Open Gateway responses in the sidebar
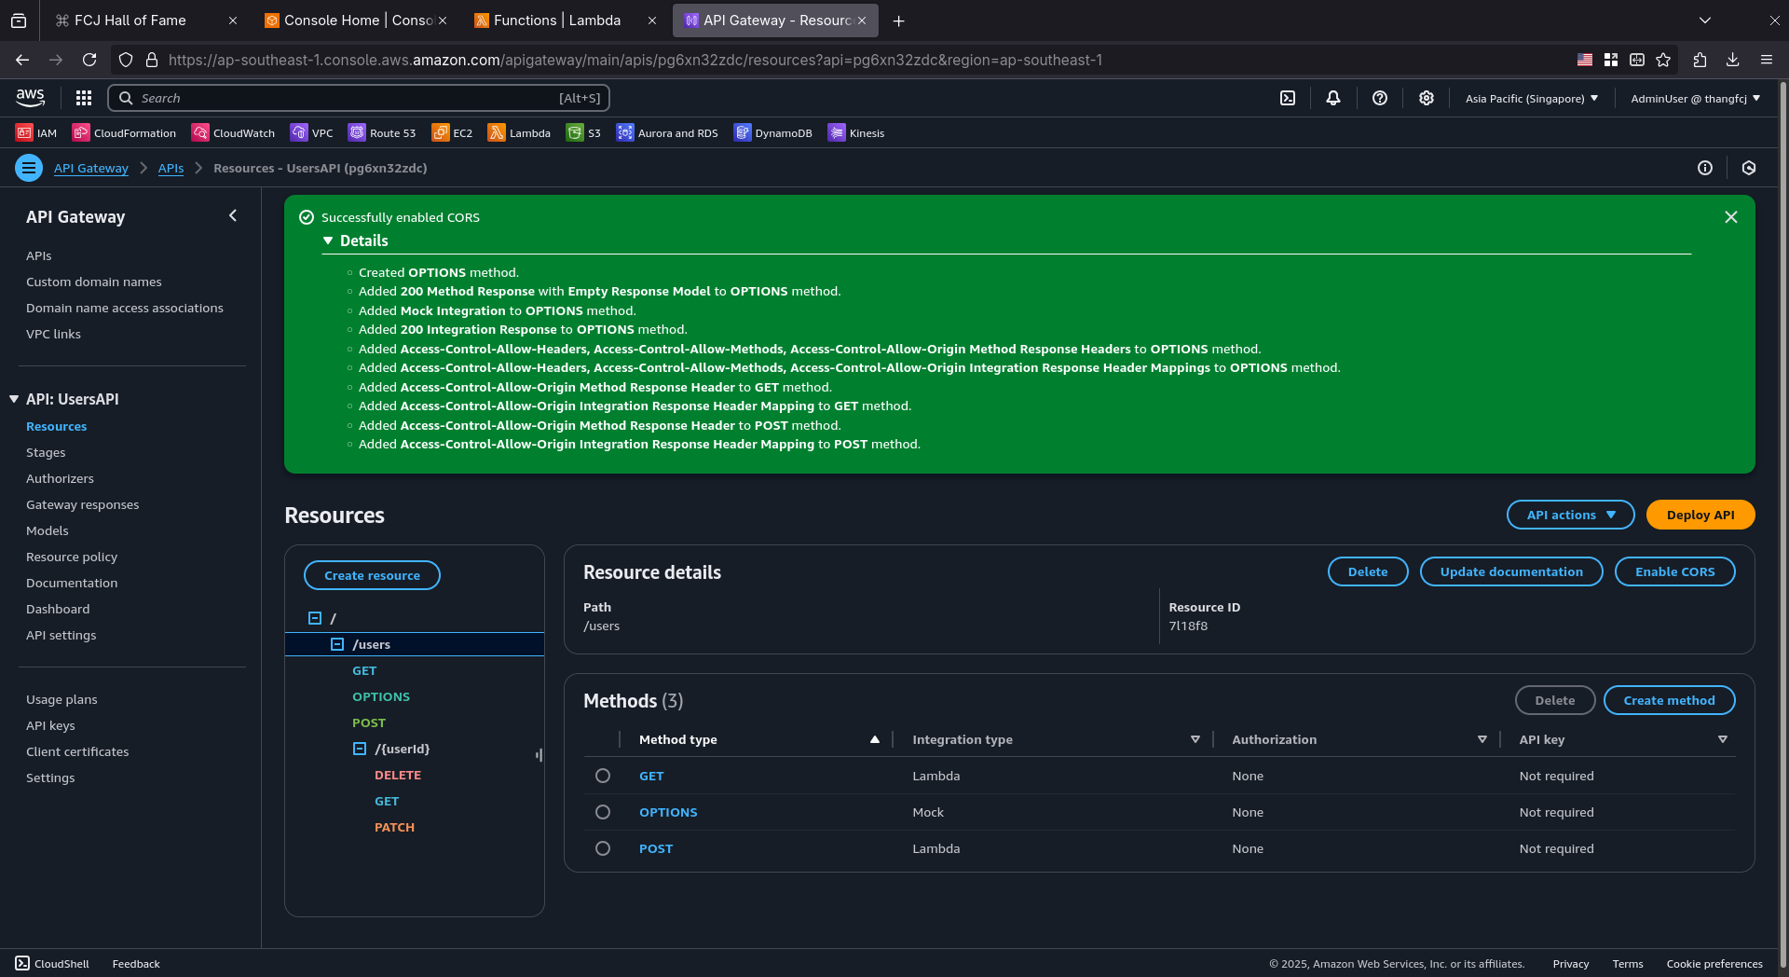Viewport: 1789px width, 977px height. (82, 504)
